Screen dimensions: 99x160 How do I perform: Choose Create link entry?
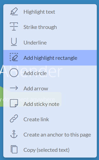point(50,119)
